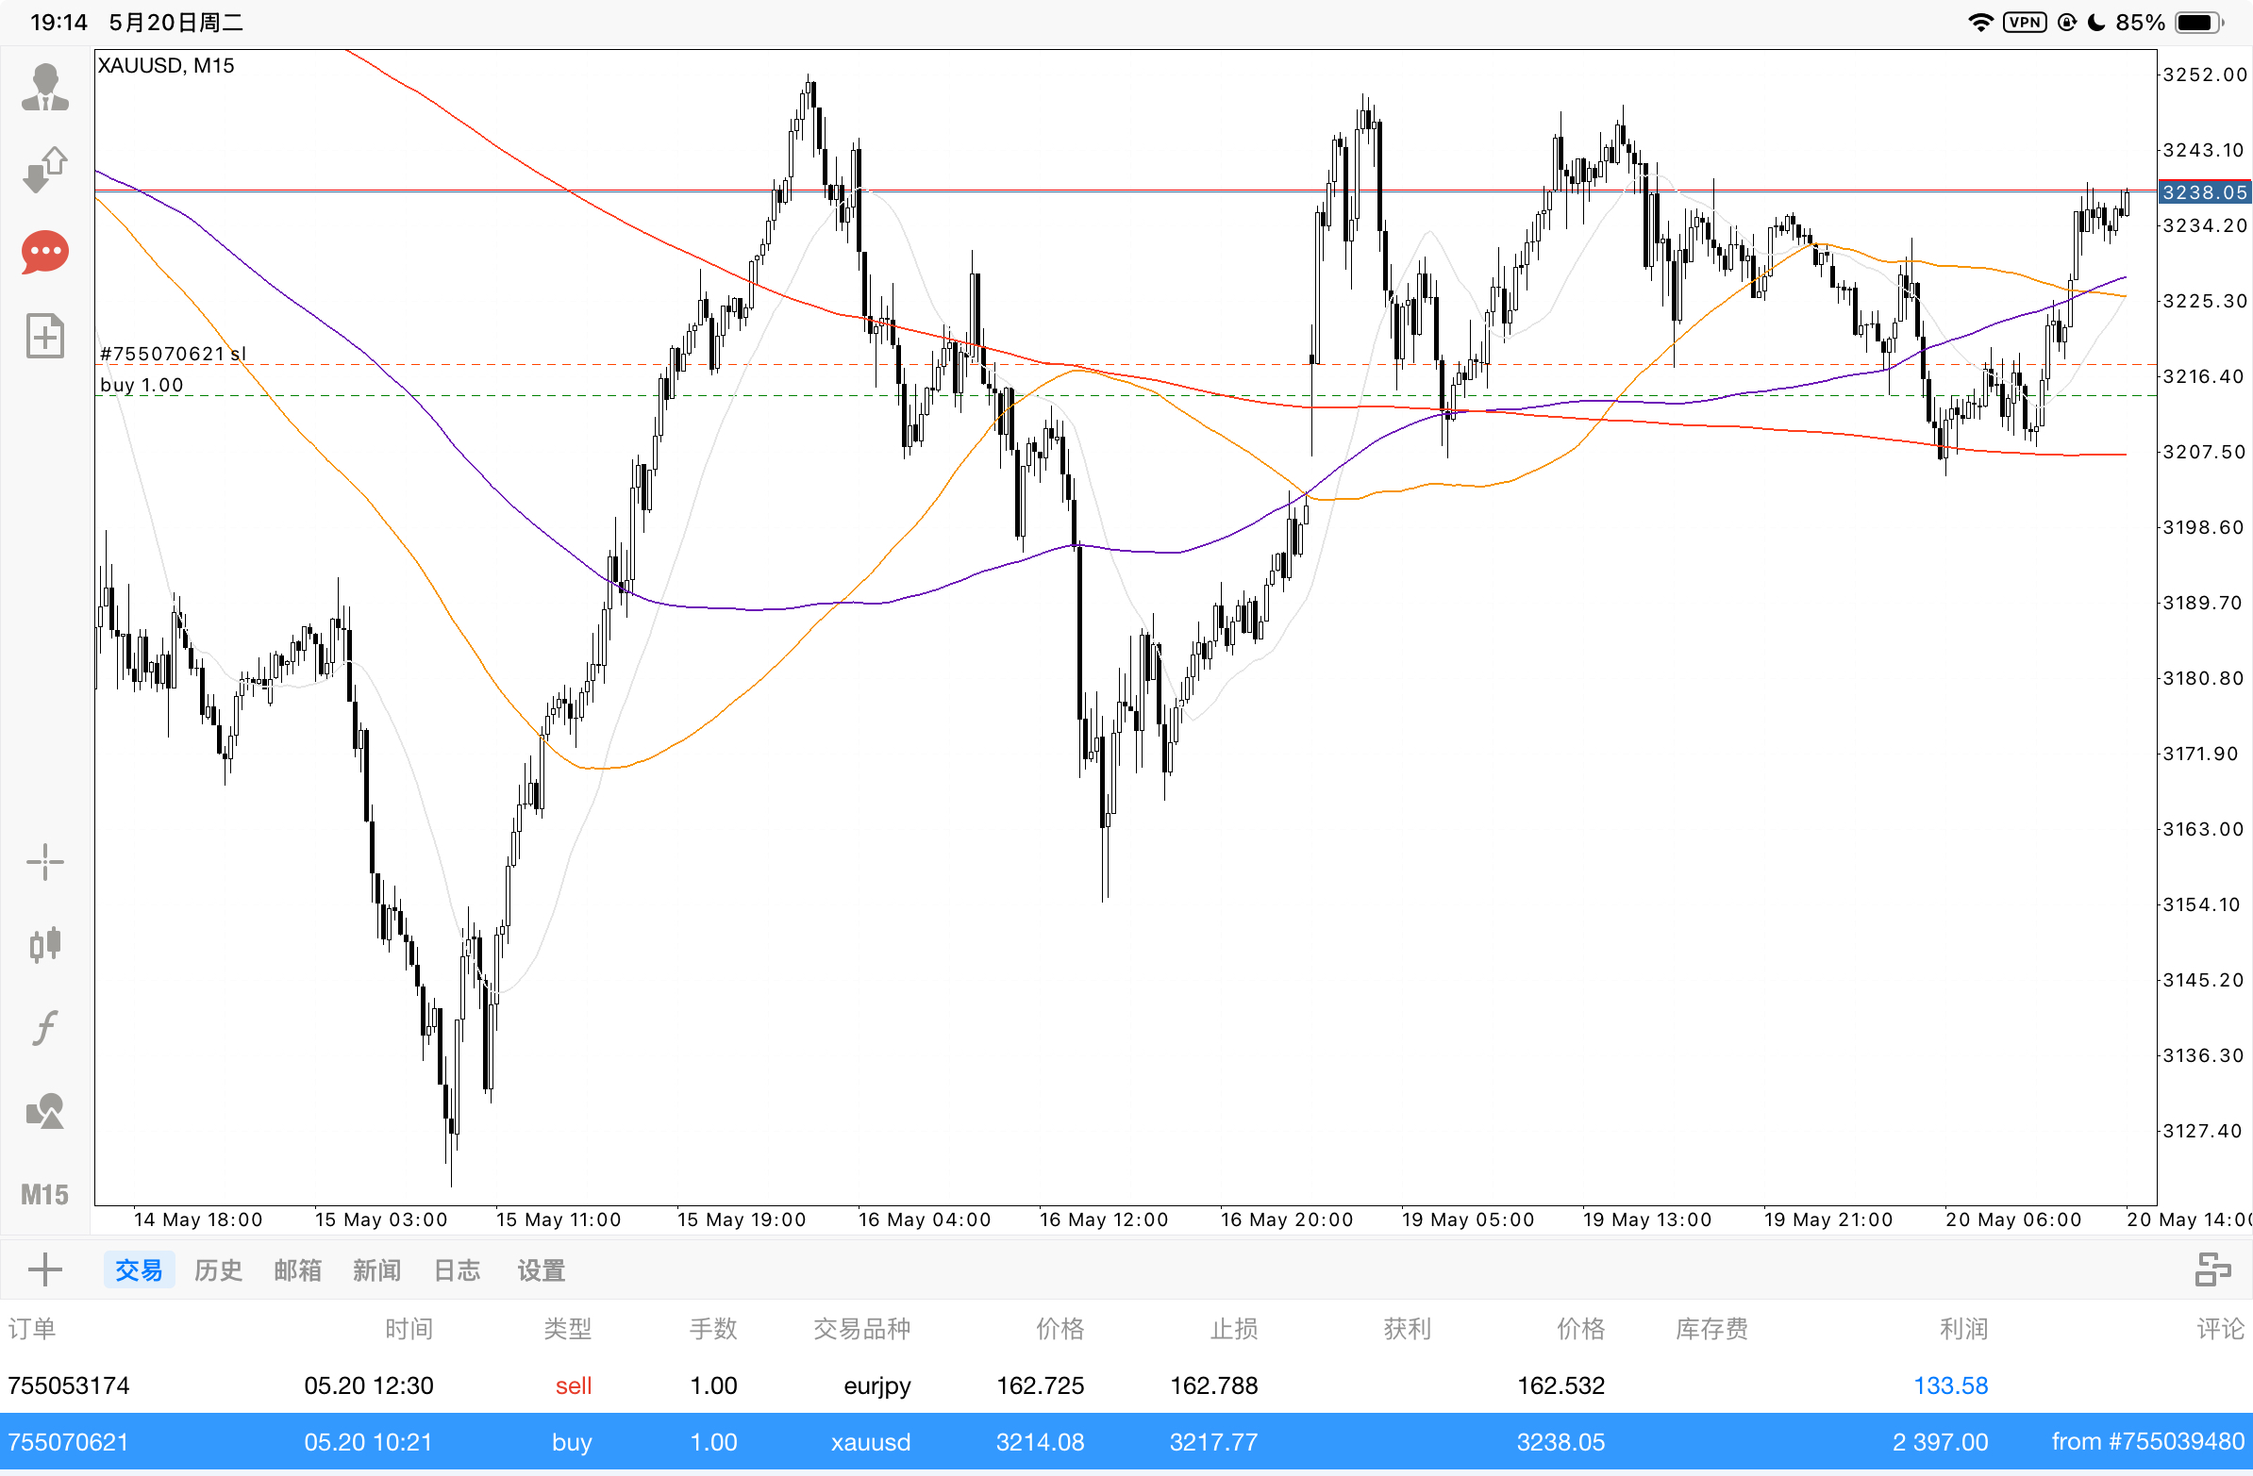Click the new order document-plus icon

point(44,336)
